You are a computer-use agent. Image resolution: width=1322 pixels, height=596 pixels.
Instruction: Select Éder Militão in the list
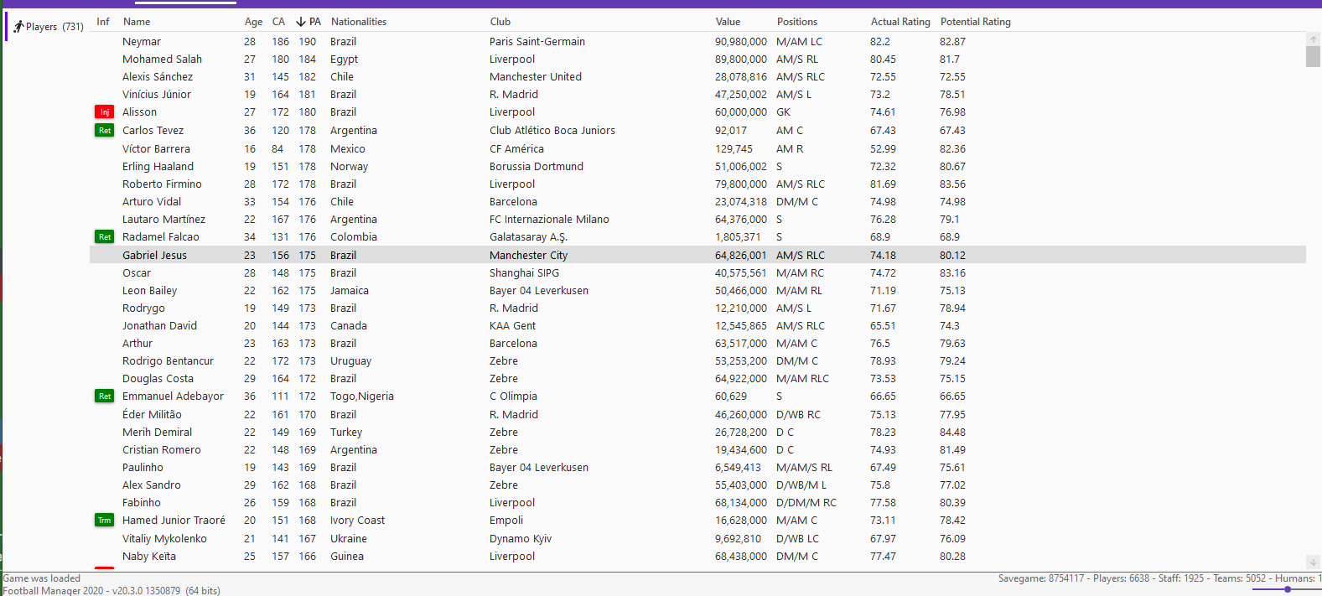pyautogui.click(x=152, y=415)
